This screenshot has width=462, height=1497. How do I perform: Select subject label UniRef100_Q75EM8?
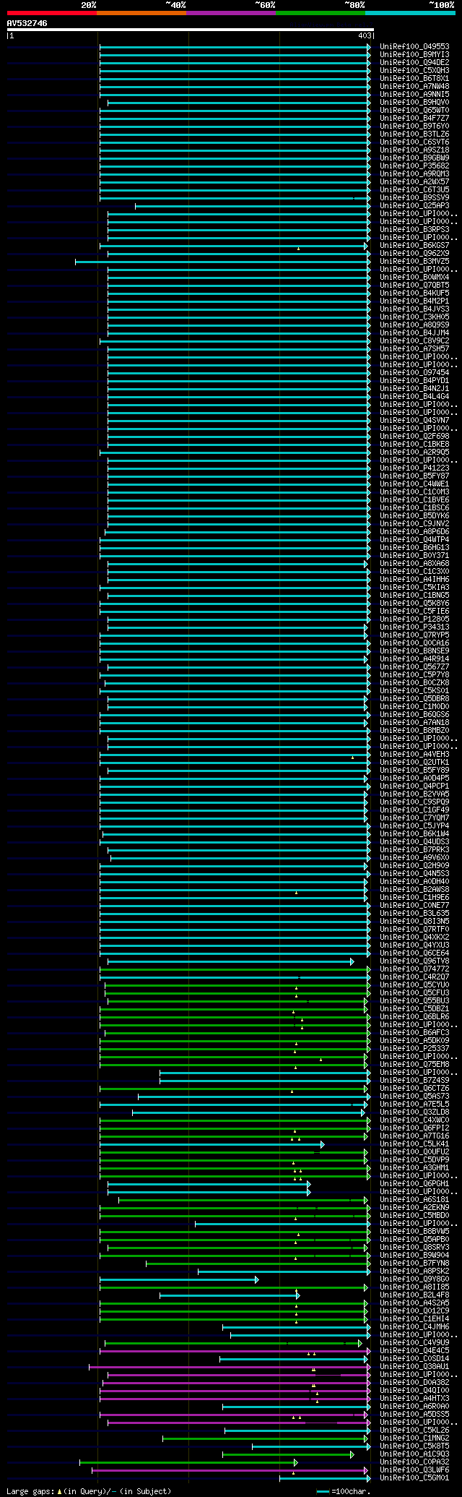[x=415, y=1064]
